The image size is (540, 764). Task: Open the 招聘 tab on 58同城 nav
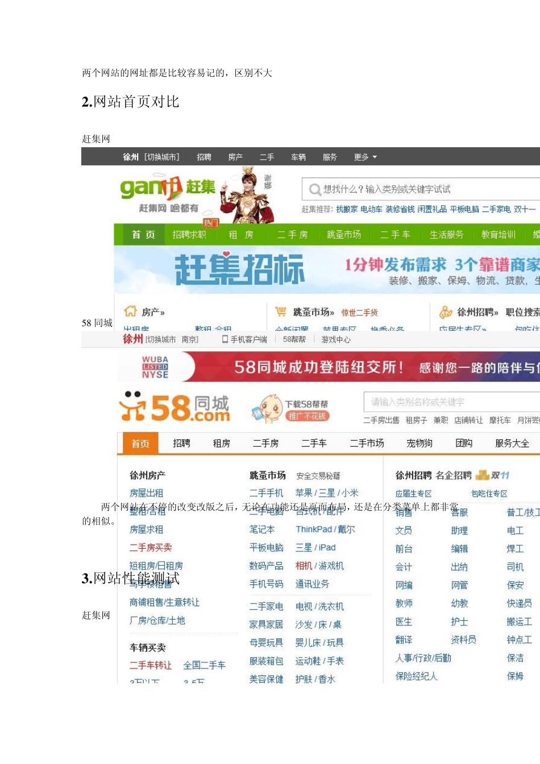click(181, 443)
